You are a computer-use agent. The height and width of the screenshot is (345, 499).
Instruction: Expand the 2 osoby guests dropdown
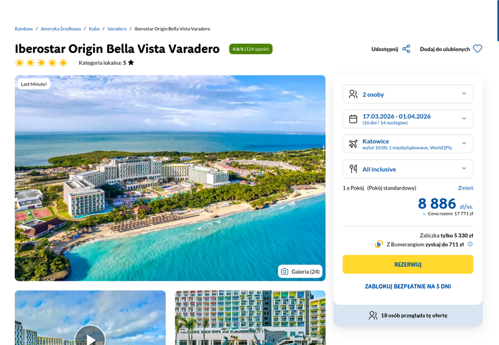pyautogui.click(x=408, y=94)
